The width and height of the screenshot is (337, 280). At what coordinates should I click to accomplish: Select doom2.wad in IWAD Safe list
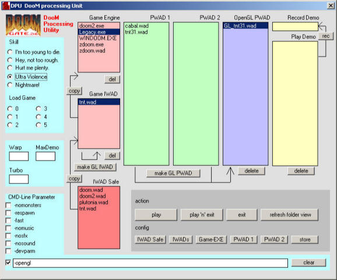pyautogui.click(x=99, y=196)
